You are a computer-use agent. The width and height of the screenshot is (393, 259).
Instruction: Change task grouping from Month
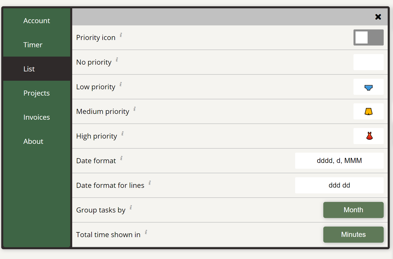pyautogui.click(x=353, y=210)
